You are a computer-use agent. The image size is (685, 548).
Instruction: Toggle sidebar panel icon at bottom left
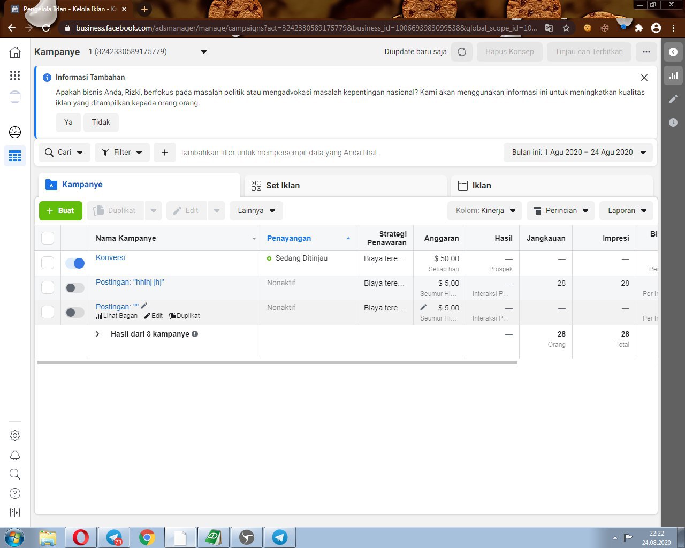15,513
